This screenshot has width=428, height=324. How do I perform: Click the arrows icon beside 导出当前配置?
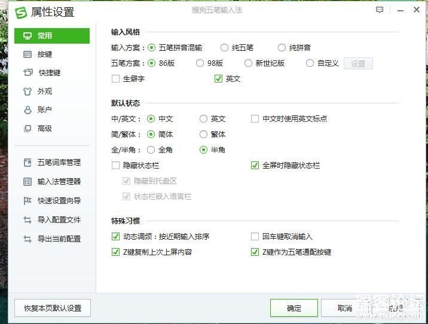27,239
